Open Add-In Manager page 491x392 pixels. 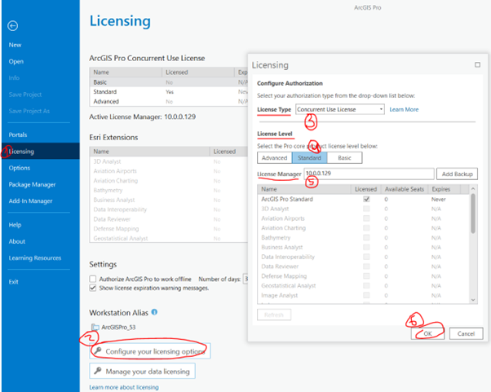(x=30, y=200)
